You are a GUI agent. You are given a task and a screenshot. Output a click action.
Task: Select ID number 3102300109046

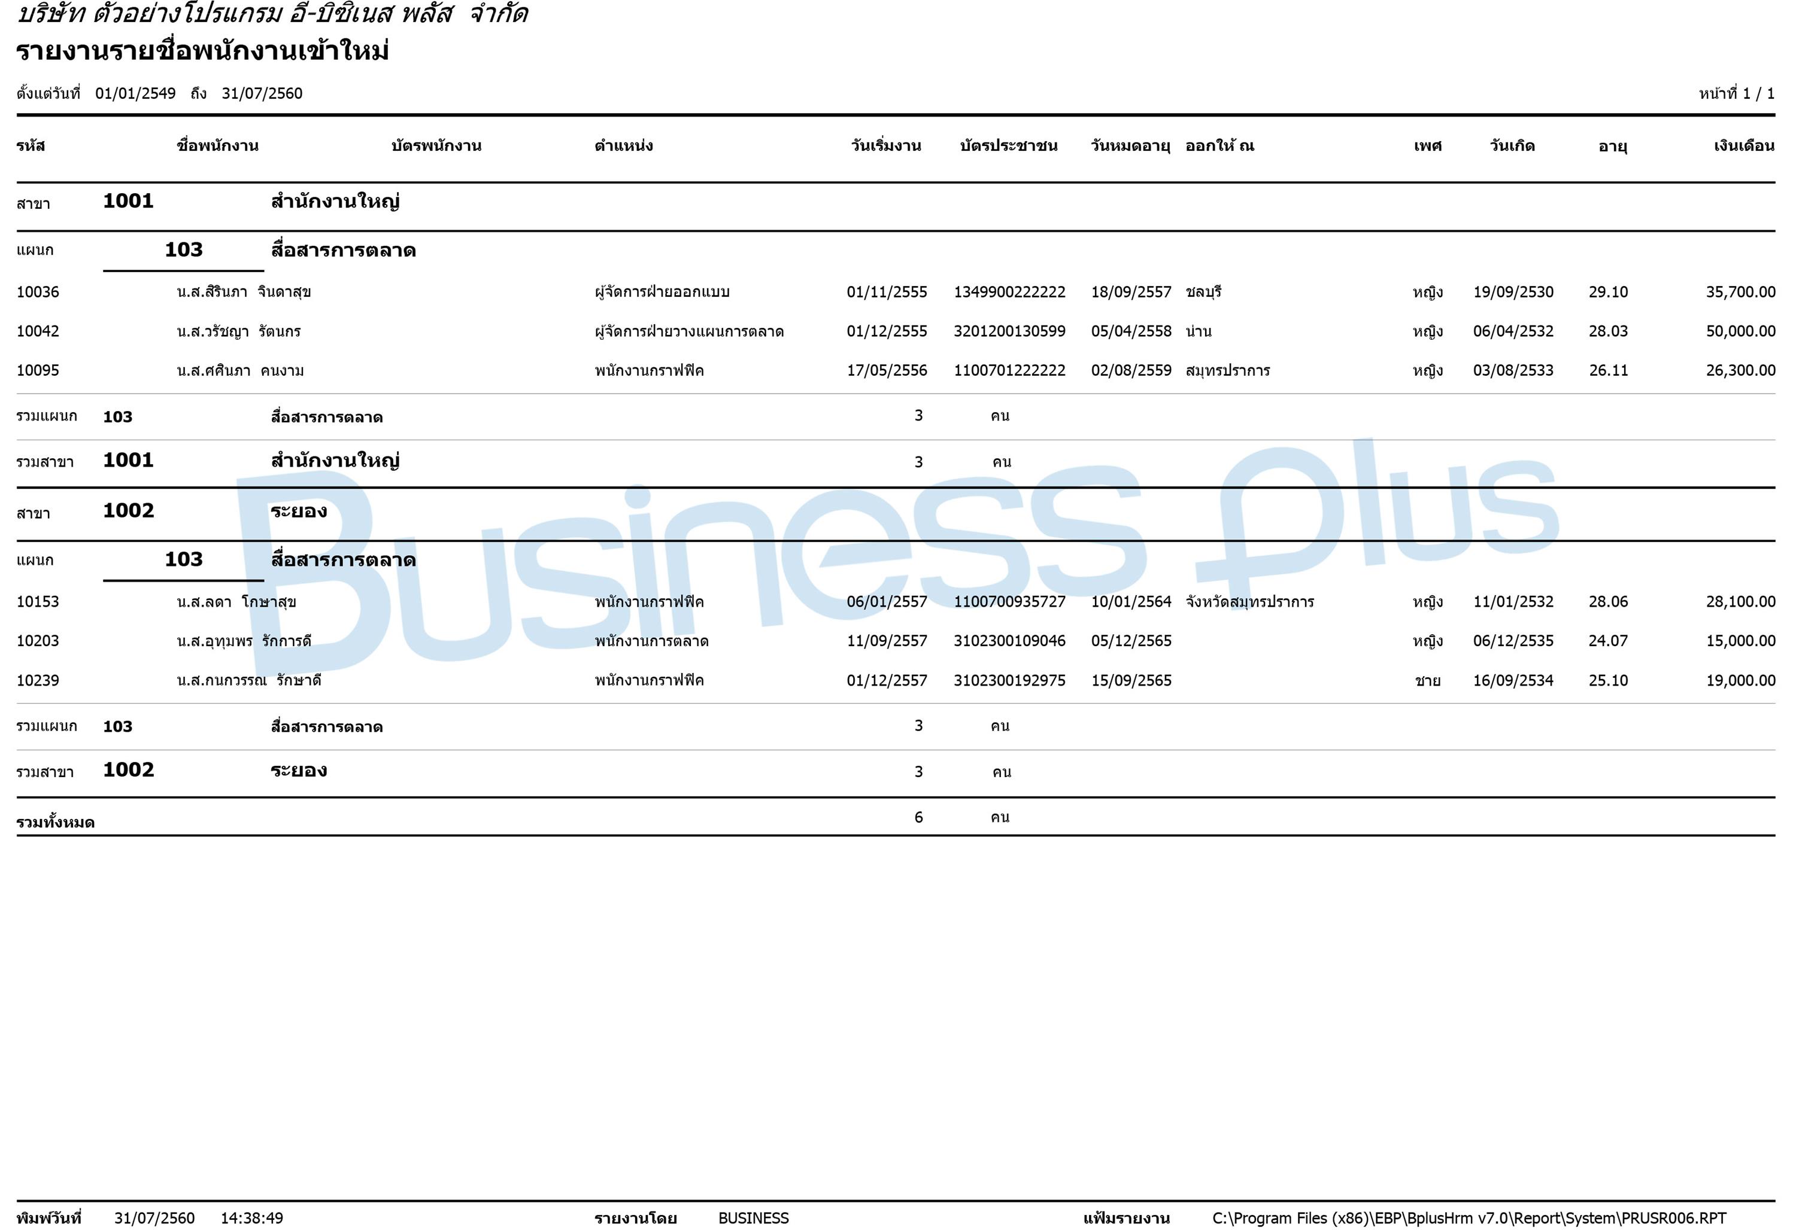(1009, 641)
